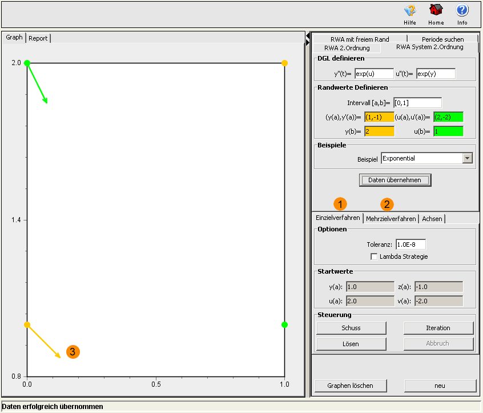
Task: Open the Achsen tab
Action: click(x=432, y=219)
